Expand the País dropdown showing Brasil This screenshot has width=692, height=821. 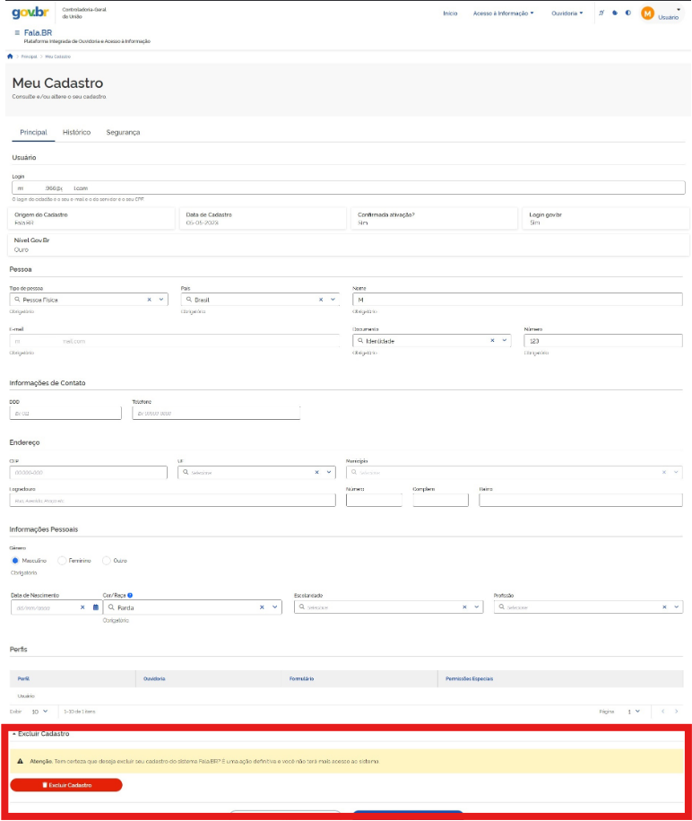pyautogui.click(x=333, y=300)
